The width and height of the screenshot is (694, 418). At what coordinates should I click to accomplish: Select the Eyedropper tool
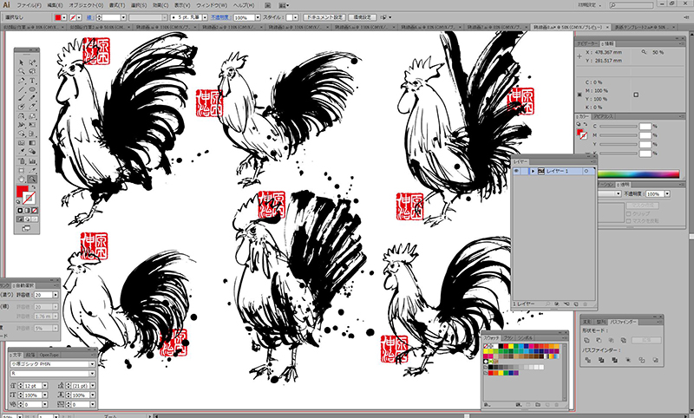pos(21,151)
